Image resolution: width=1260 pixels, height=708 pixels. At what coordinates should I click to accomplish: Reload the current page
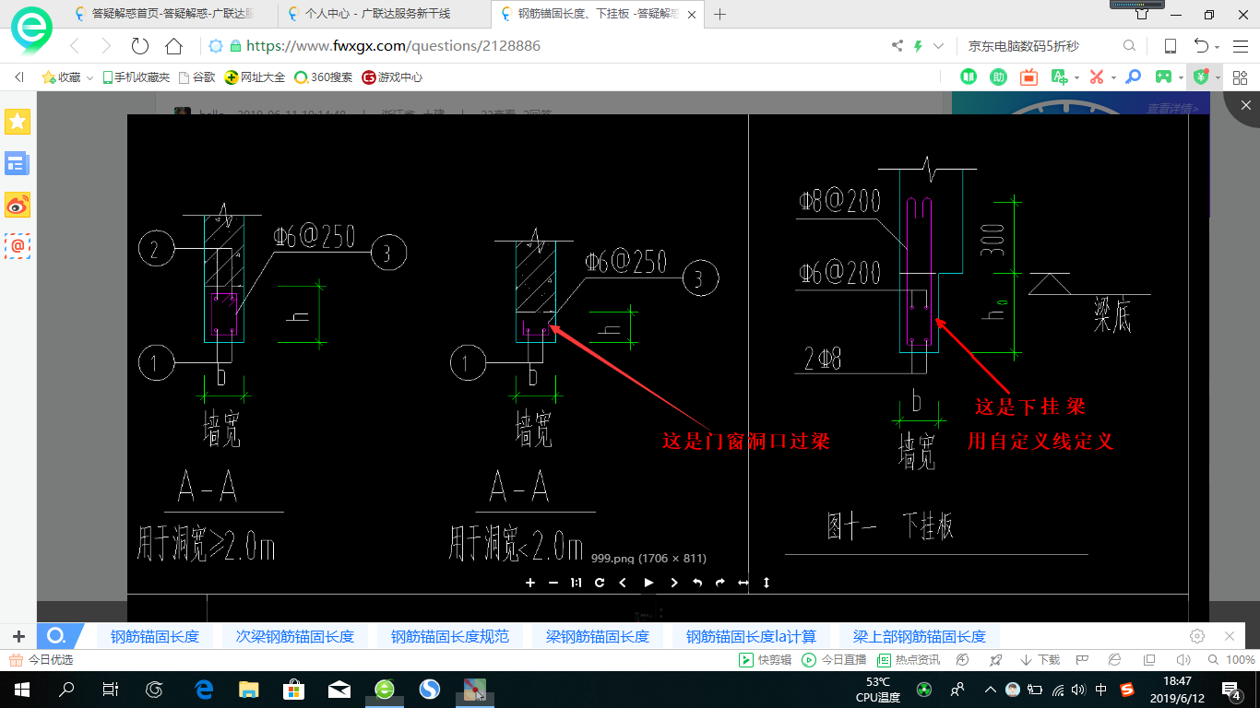point(140,46)
